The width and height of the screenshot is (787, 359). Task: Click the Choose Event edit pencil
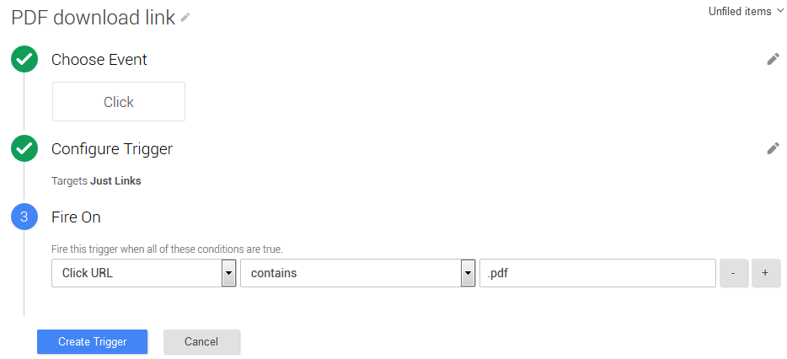point(773,59)
